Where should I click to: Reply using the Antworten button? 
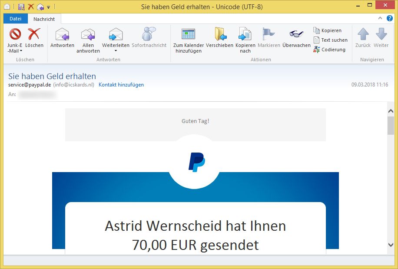coord(62,38)
